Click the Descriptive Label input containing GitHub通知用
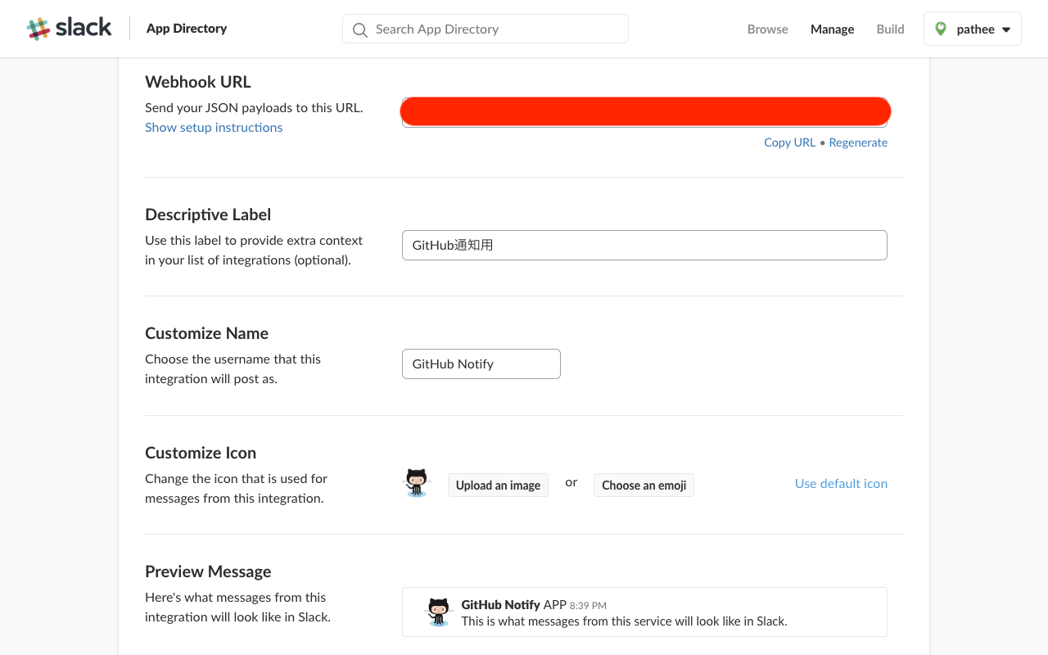 coord(644,245)
